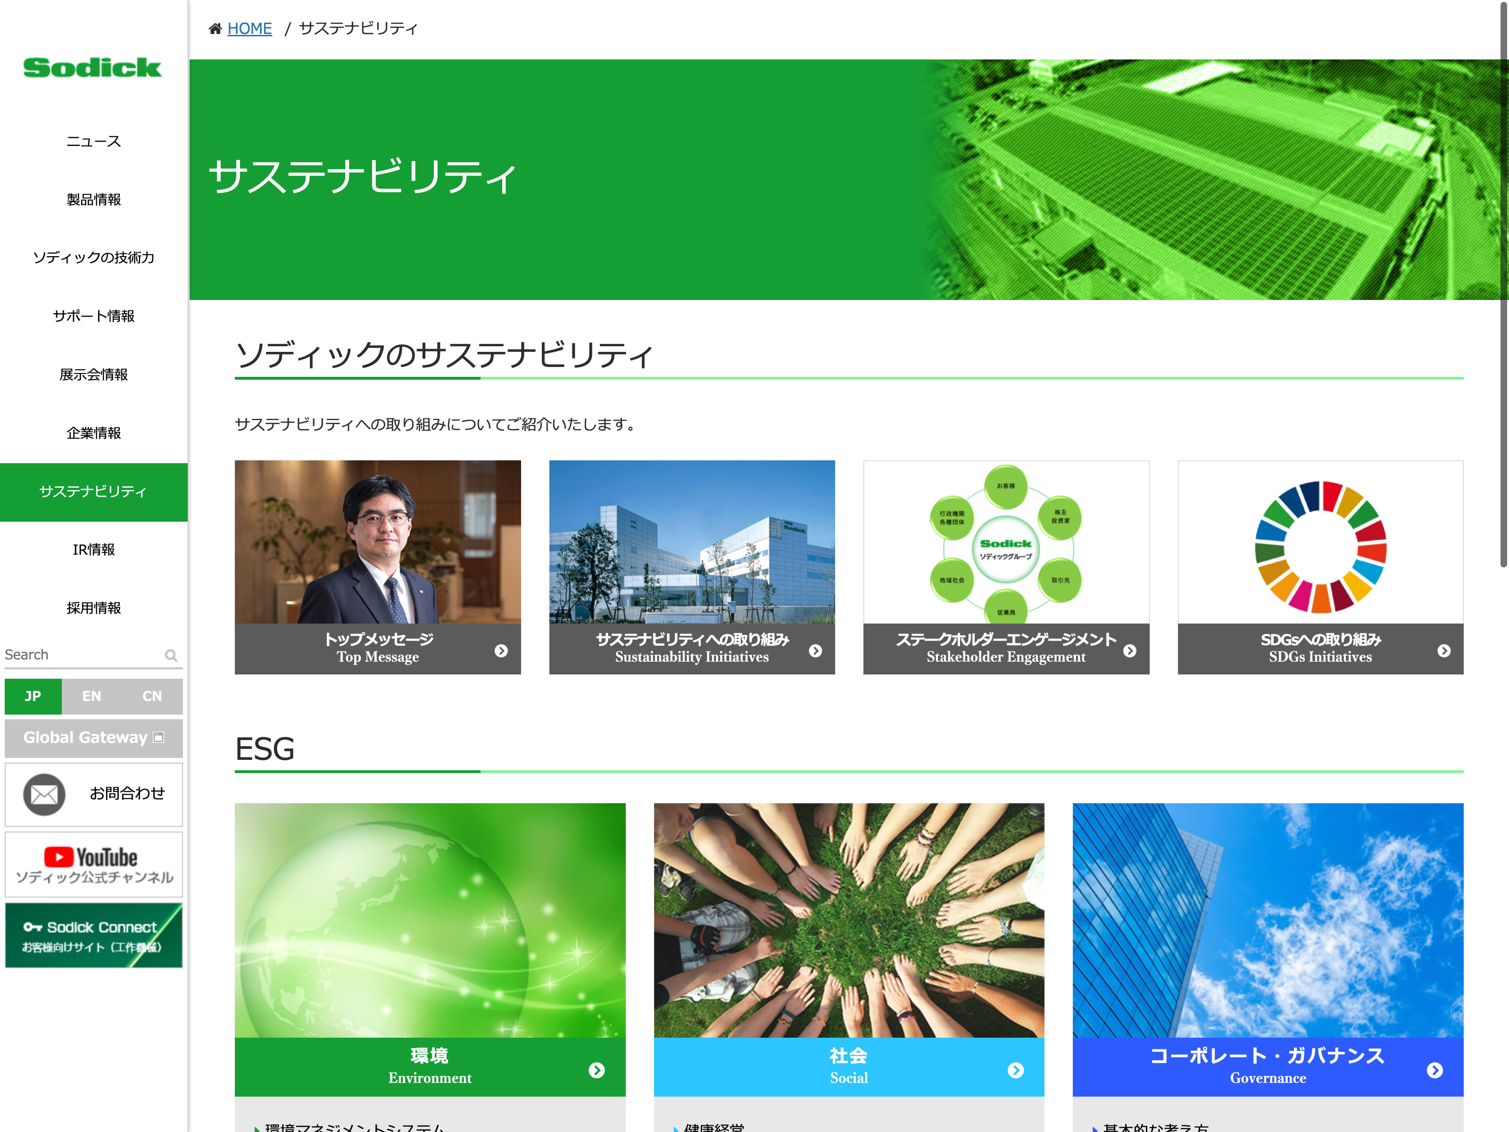Follow the HOME breadcrumb link

click(249, 29)
